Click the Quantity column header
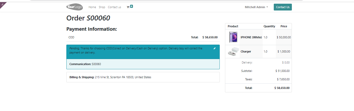The width and height of the screenshot is (354, 111). click(x=269, y=26)
